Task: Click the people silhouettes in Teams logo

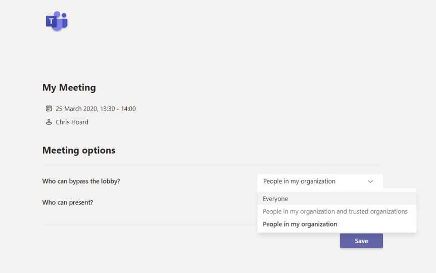Action: point(62,19)
